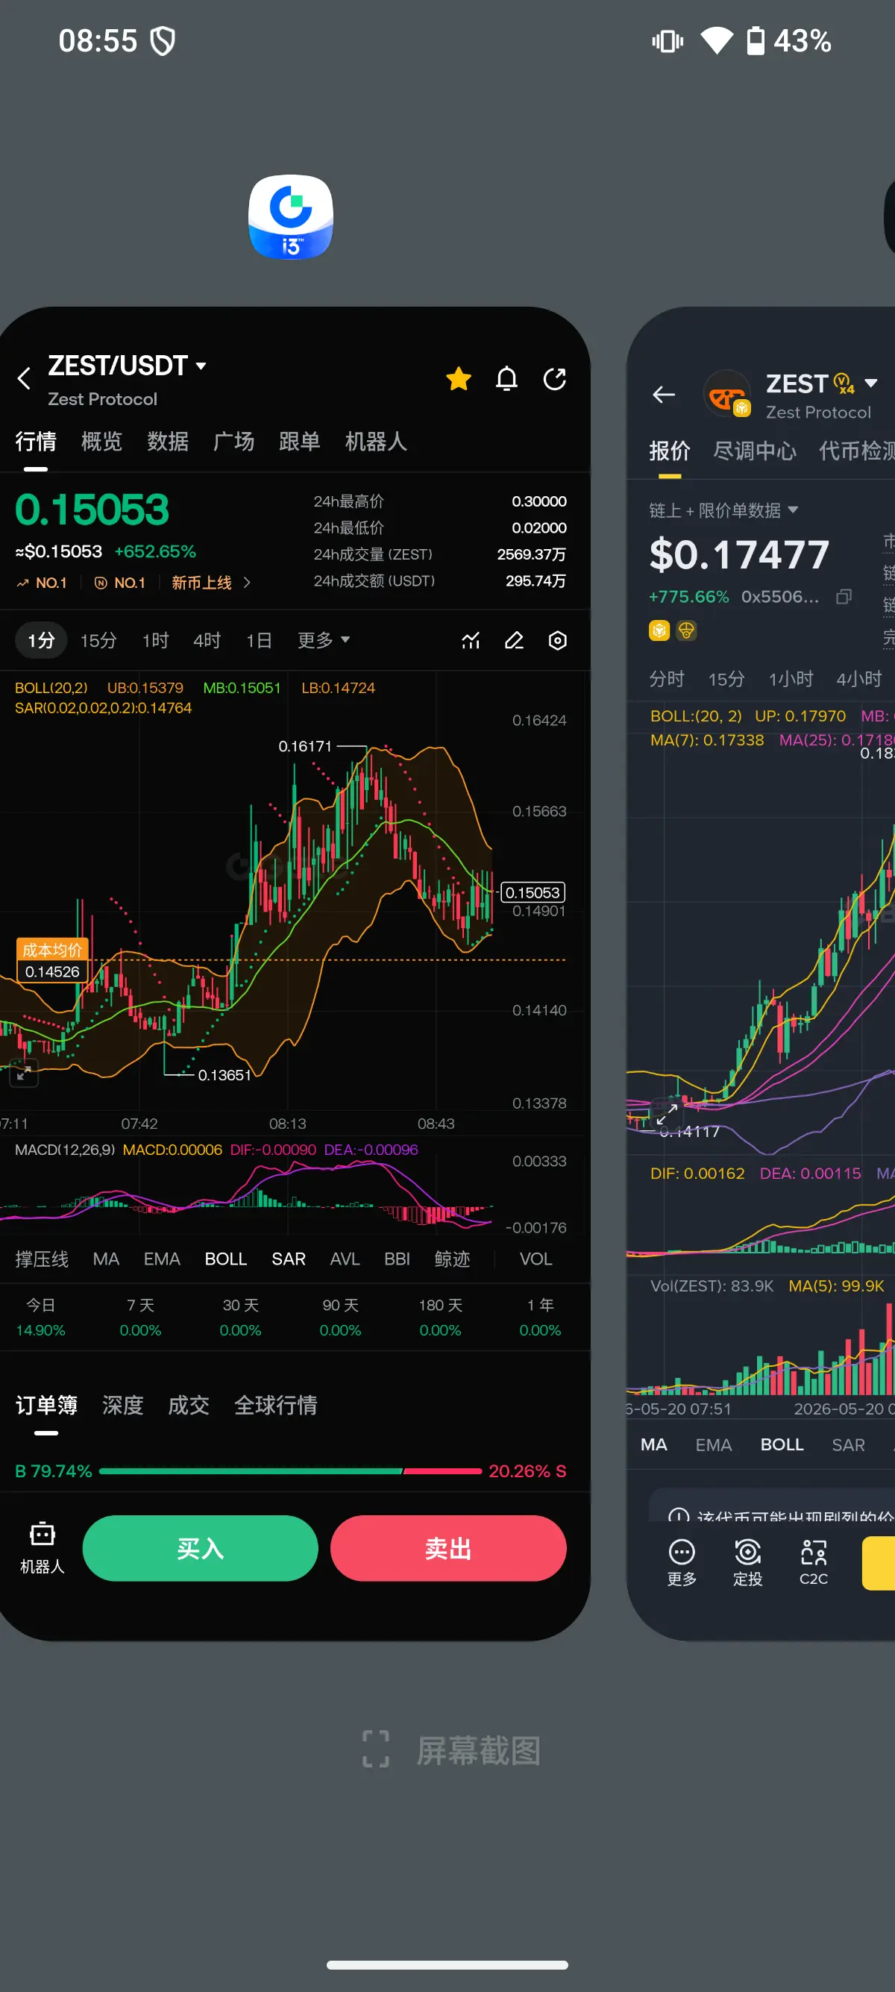895x1992 pixels.
Task: Open the 机器人 tab in top navigation
Action: [376, 442]
